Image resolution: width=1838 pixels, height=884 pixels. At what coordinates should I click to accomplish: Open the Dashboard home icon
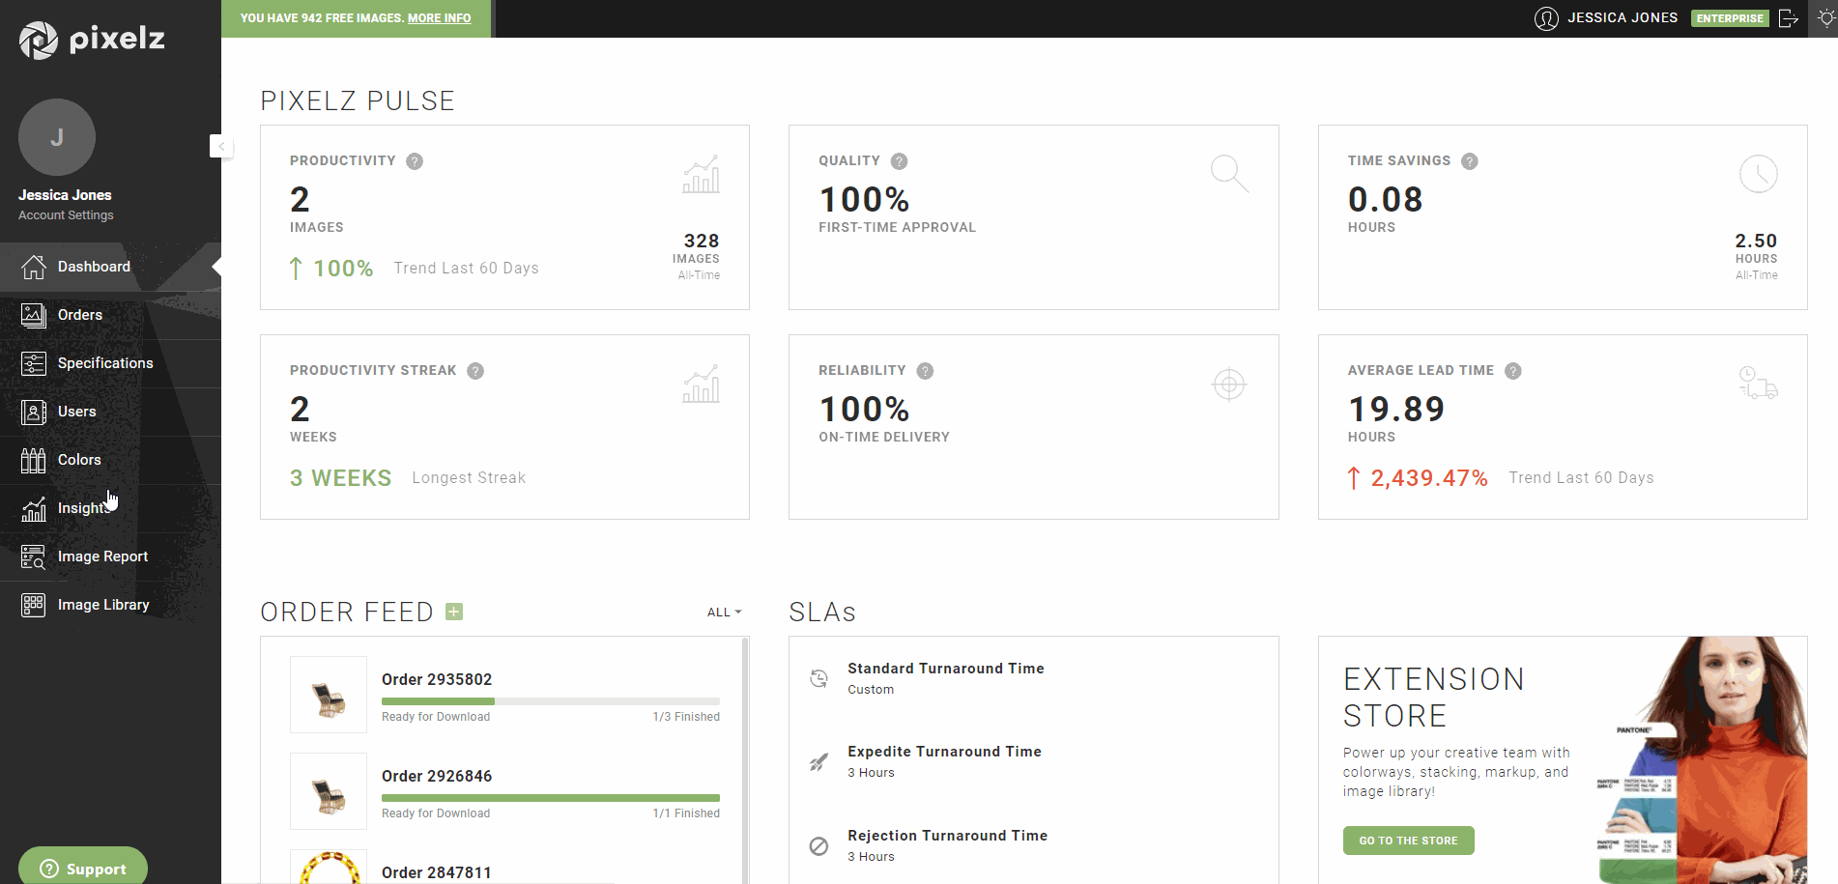click(34, 267)
